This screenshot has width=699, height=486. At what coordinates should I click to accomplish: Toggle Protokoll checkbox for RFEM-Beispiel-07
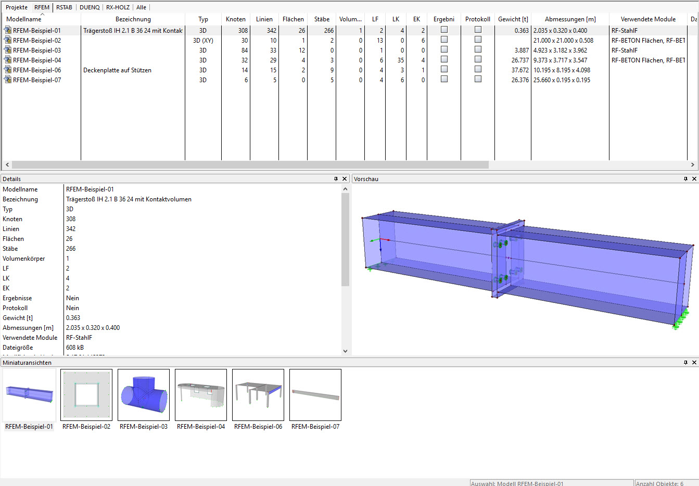click(x=478, y=79)
